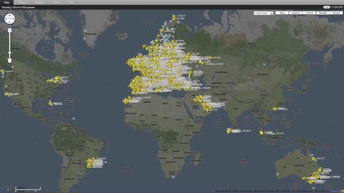Open the About tab
Image resolution: width=344 pixels, height=193 pixels.
[x=56, y=2]
